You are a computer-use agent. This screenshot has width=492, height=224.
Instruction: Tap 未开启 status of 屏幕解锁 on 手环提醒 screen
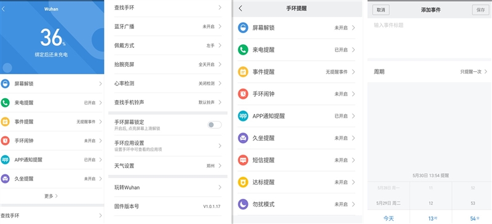[341, 28]
